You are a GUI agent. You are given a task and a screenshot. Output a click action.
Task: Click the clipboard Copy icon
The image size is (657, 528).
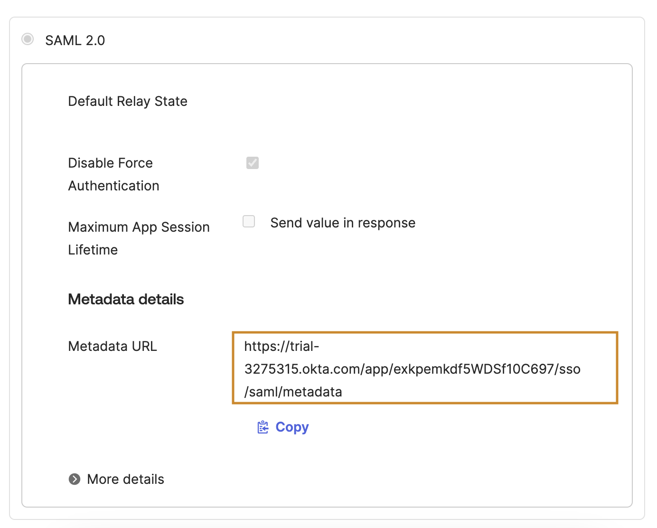click(x=263, y=427)
